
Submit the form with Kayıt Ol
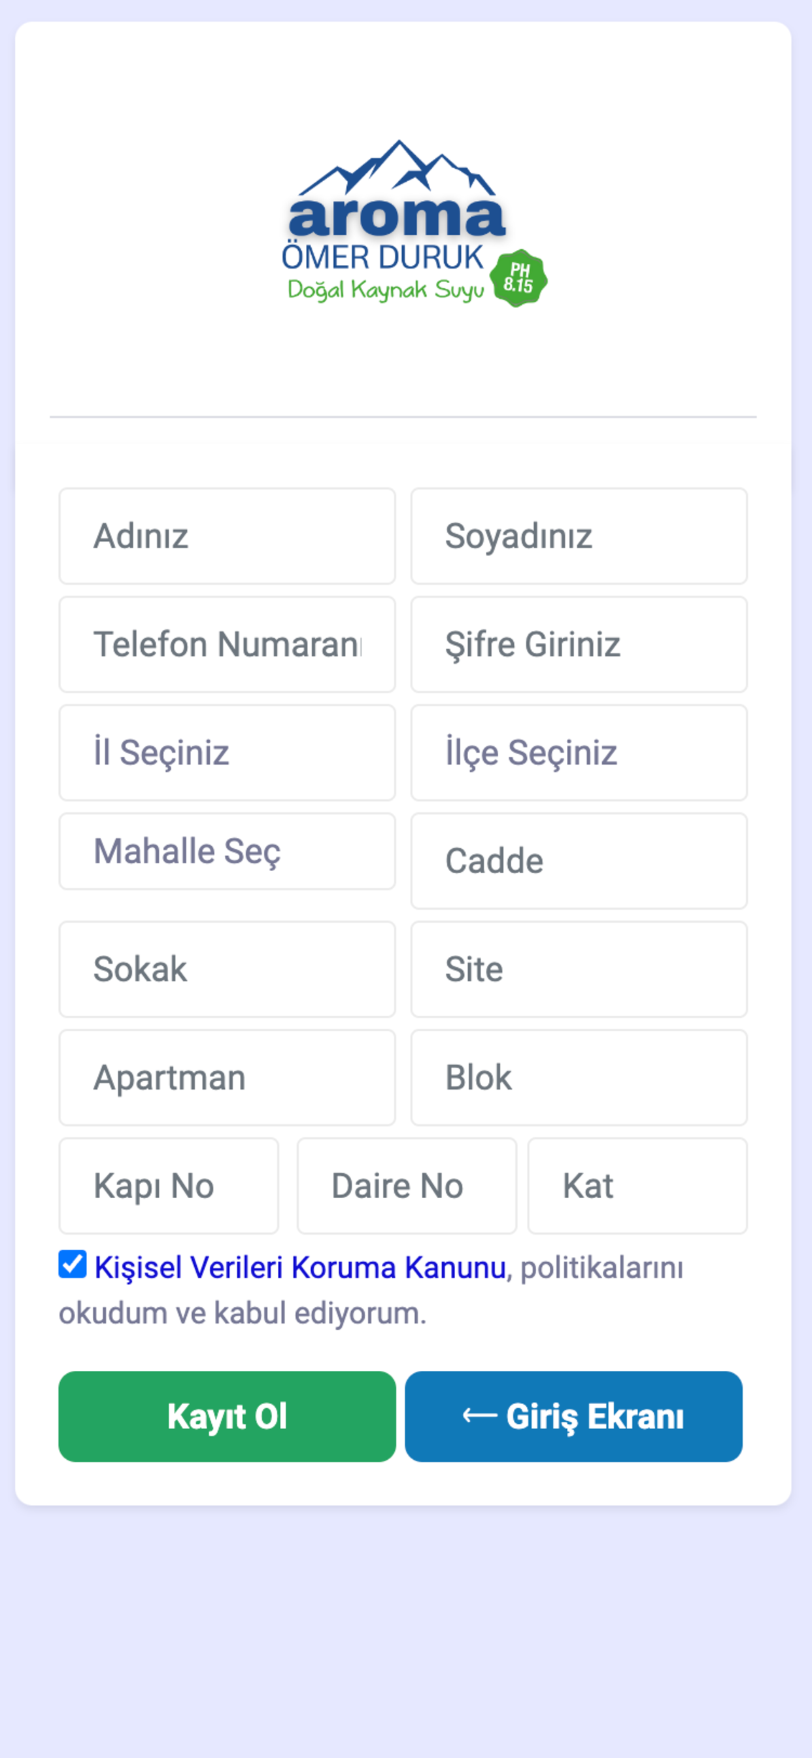pyautogui.click(x=228, y=1416)
